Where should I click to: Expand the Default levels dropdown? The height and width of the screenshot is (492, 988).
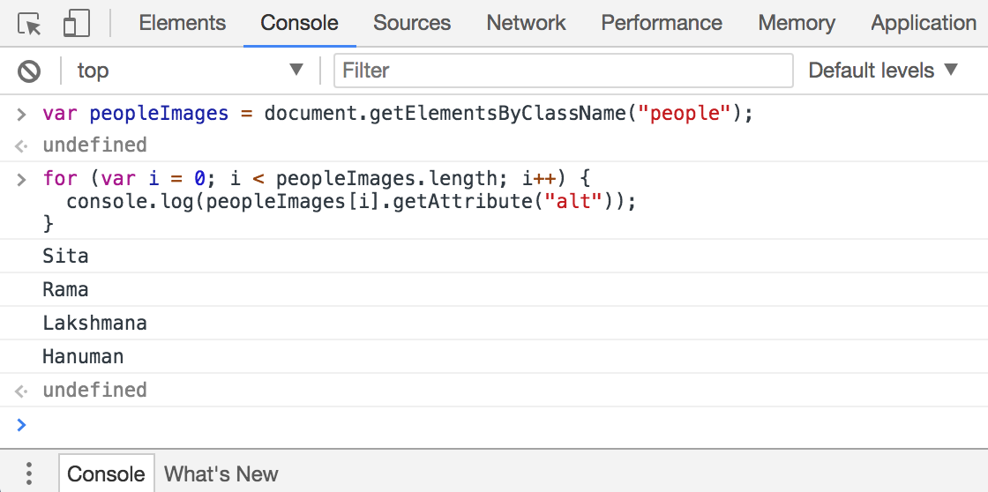(x=883, y=71)
